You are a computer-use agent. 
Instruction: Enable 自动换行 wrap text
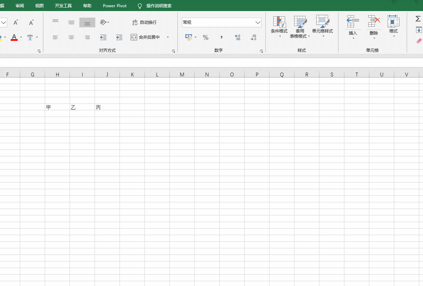click(144, 22)
